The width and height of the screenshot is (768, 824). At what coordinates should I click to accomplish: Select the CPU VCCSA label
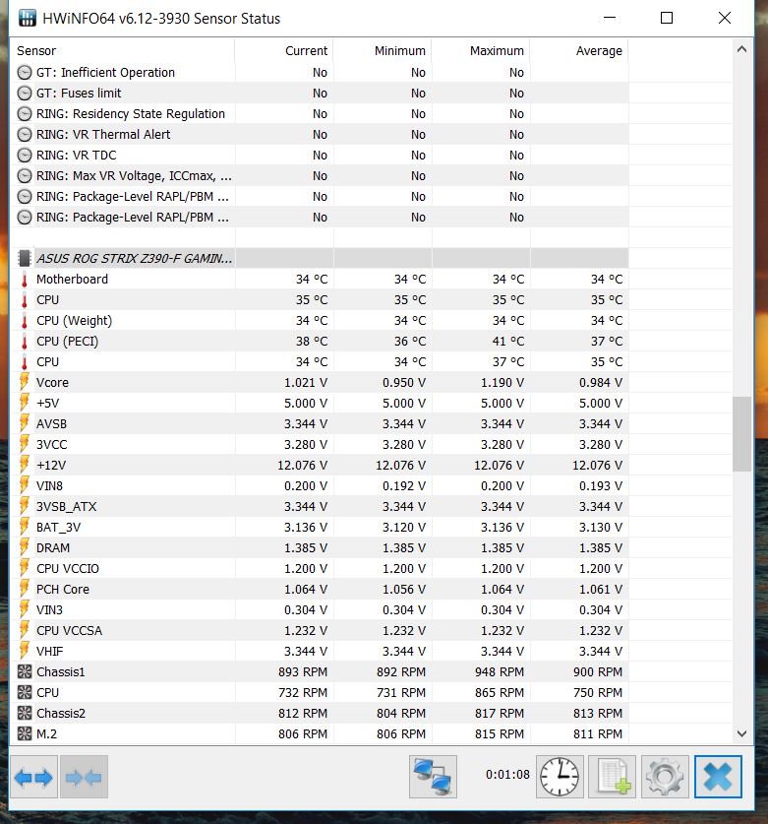coord(69,631)
